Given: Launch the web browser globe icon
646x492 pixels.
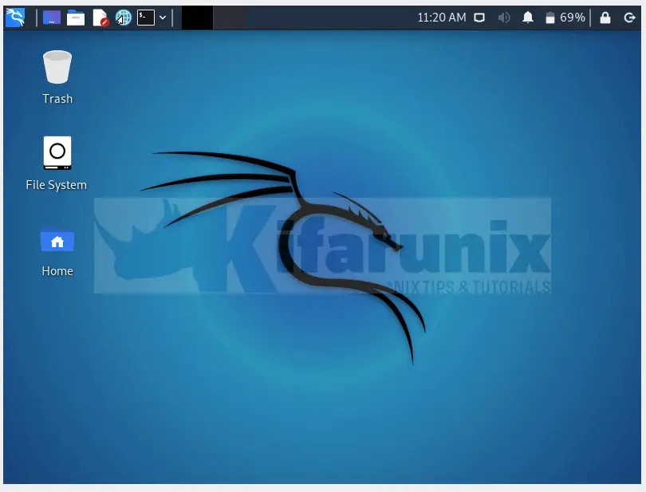Looking at the screenshot, I should pos(123,18).
